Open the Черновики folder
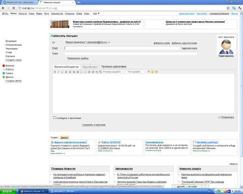This screenshot has width=243, height=194. (x=11, y=49)
